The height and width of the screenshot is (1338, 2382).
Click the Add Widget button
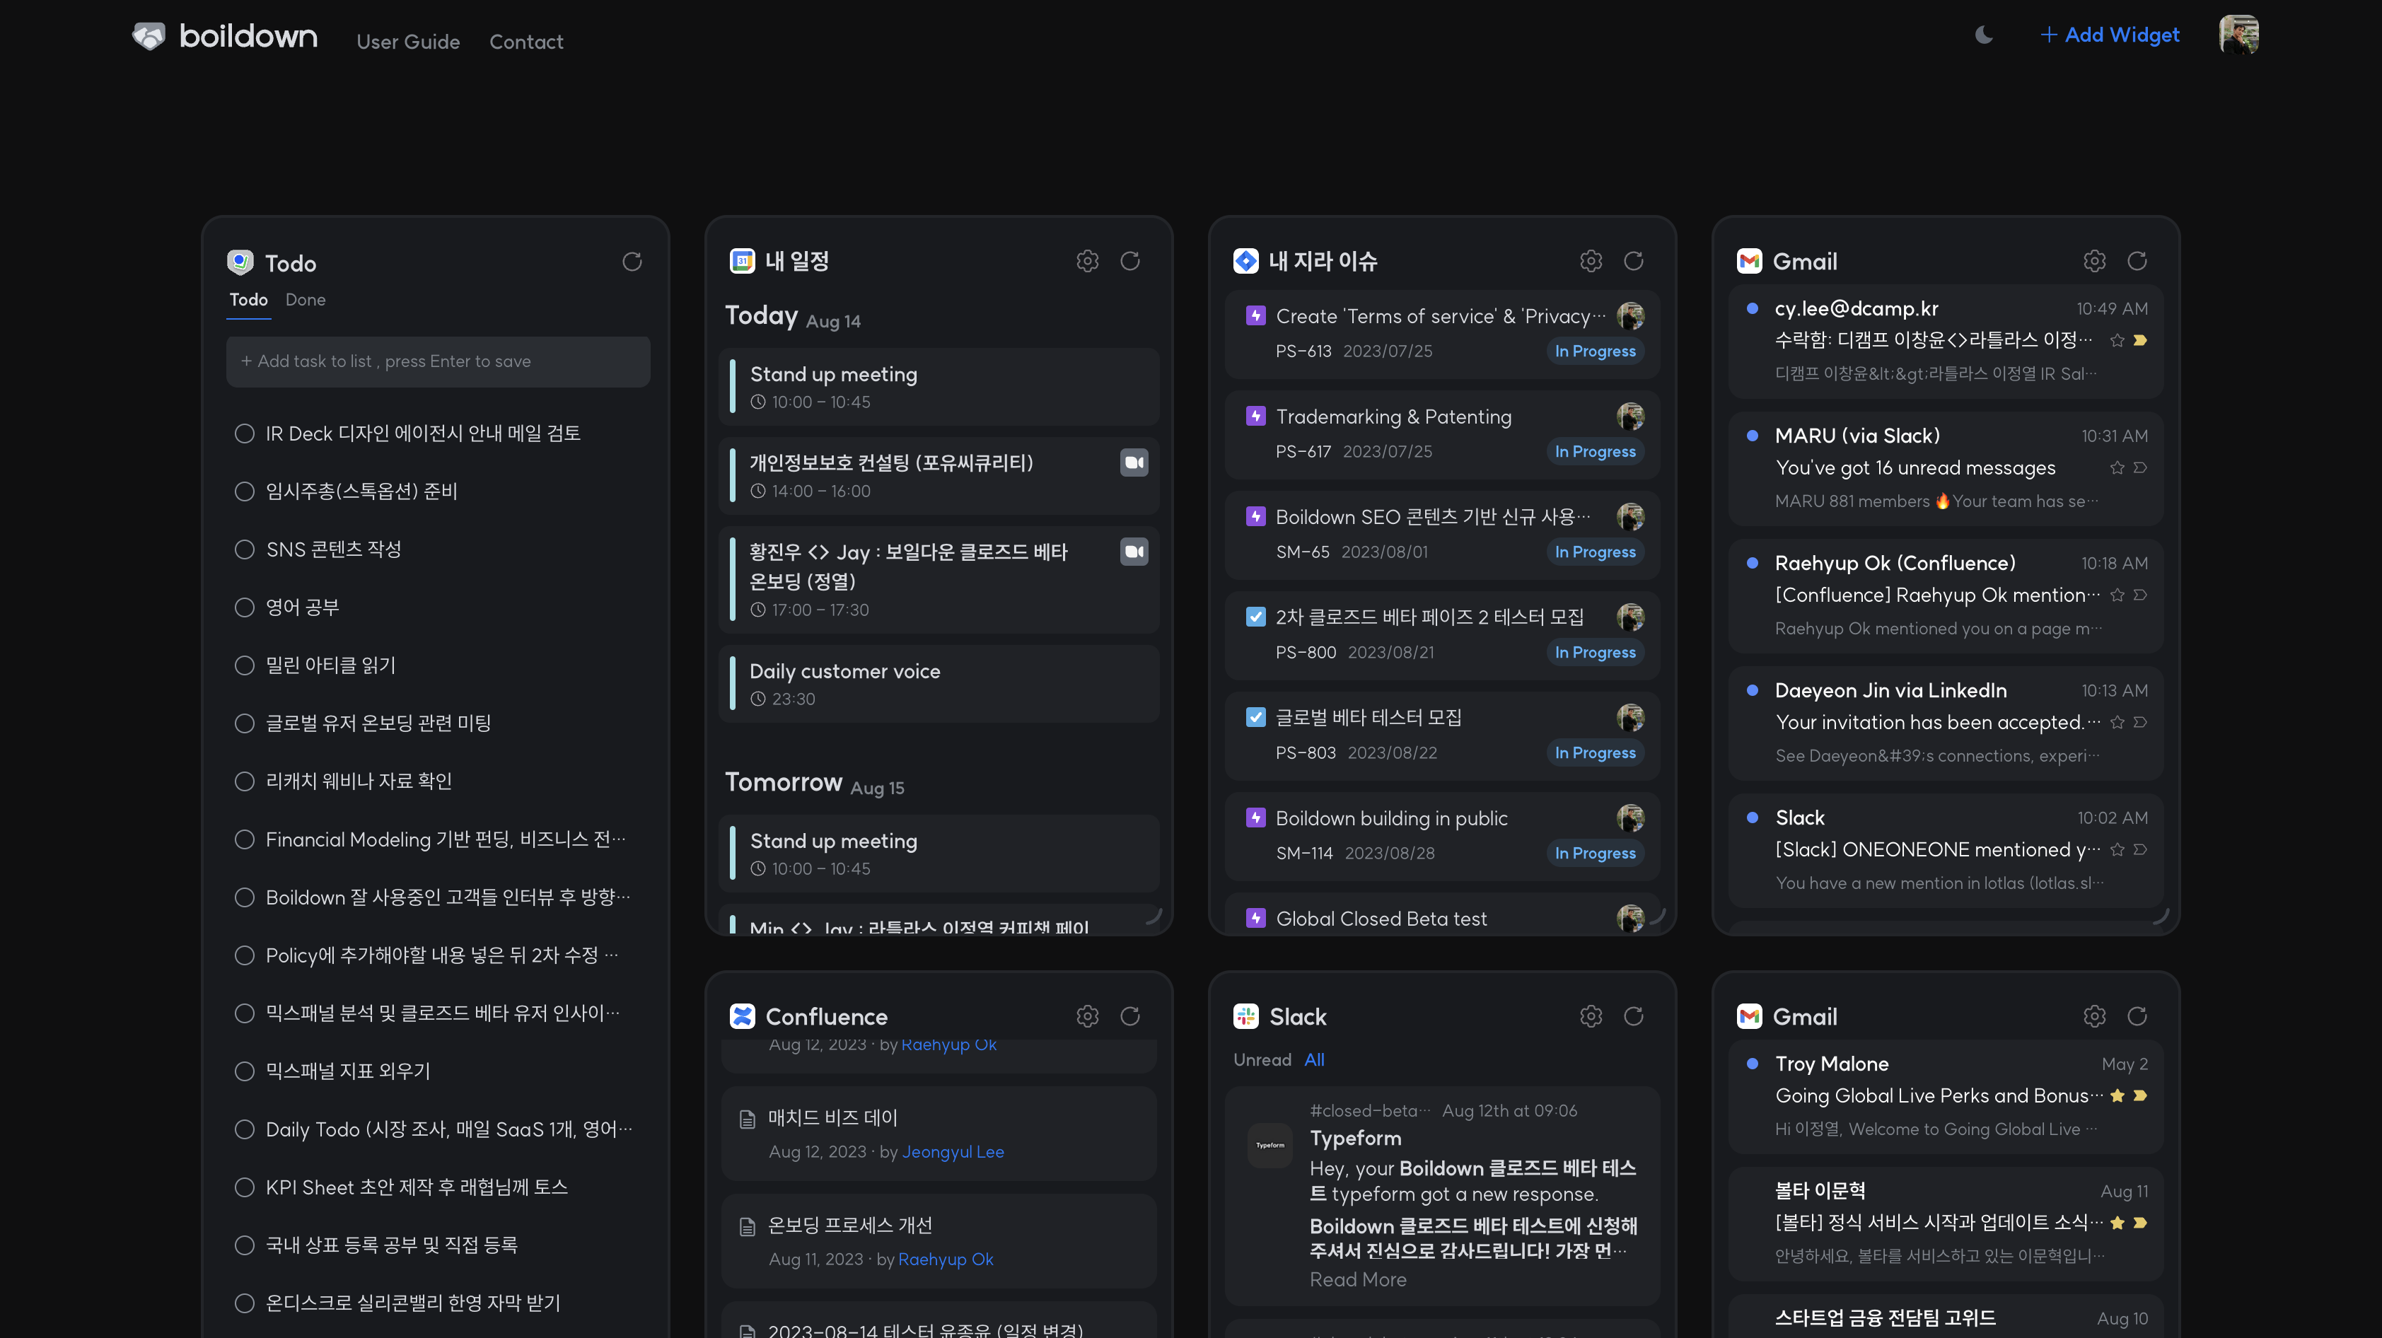pos(2109,35)
